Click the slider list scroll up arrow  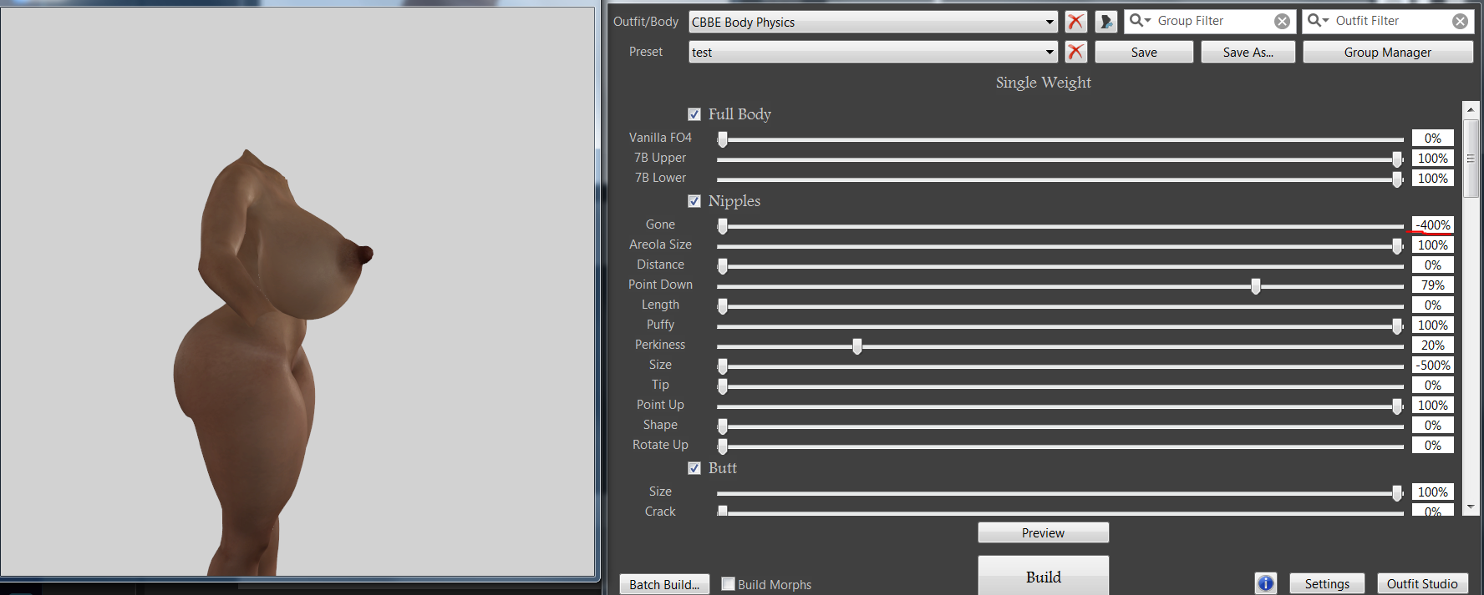(x=1471, y=110)
